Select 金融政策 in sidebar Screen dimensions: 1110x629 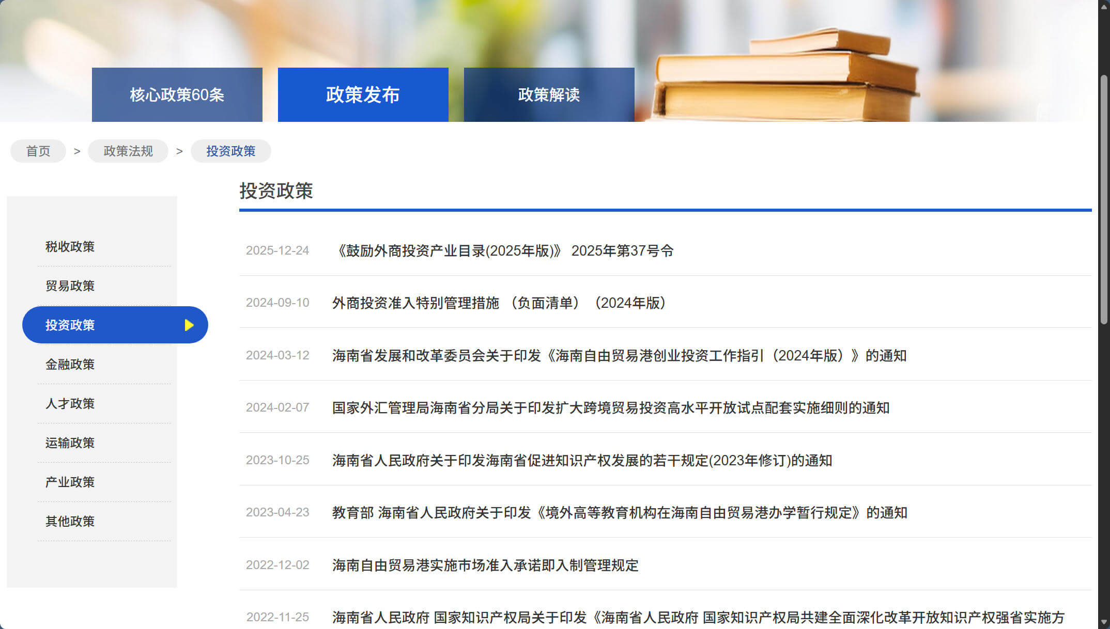[70, 365]
